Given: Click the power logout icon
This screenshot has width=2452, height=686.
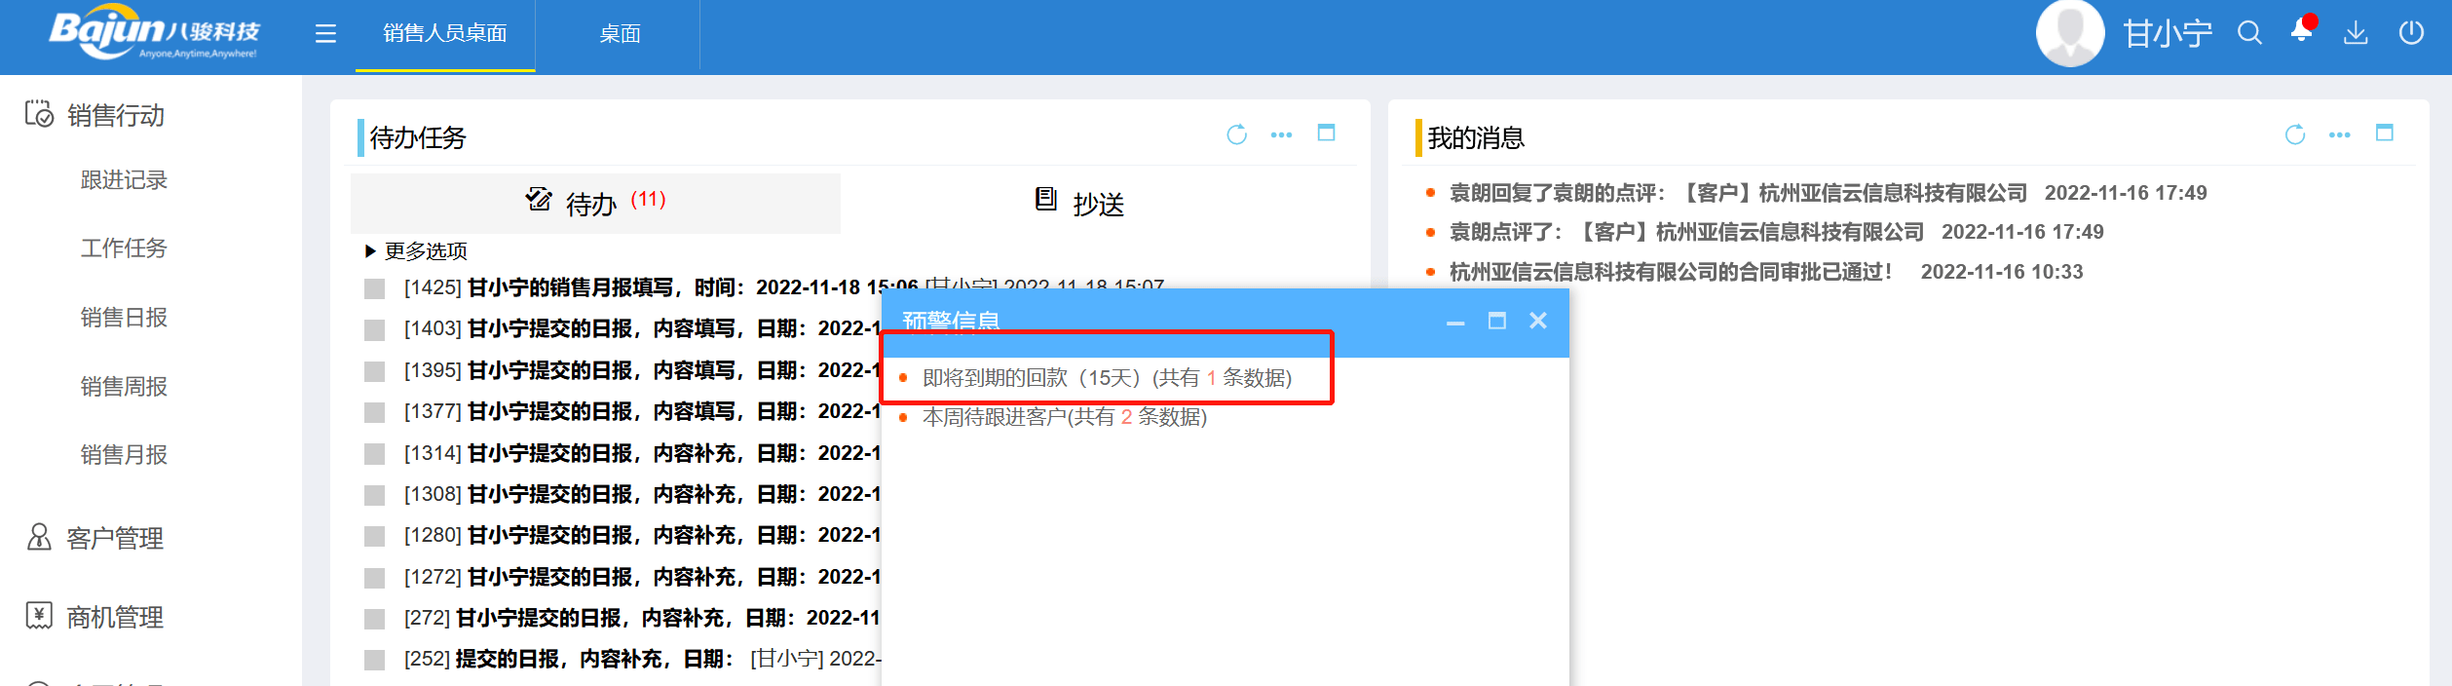Looking at the screenshot, I should 2411,33.
